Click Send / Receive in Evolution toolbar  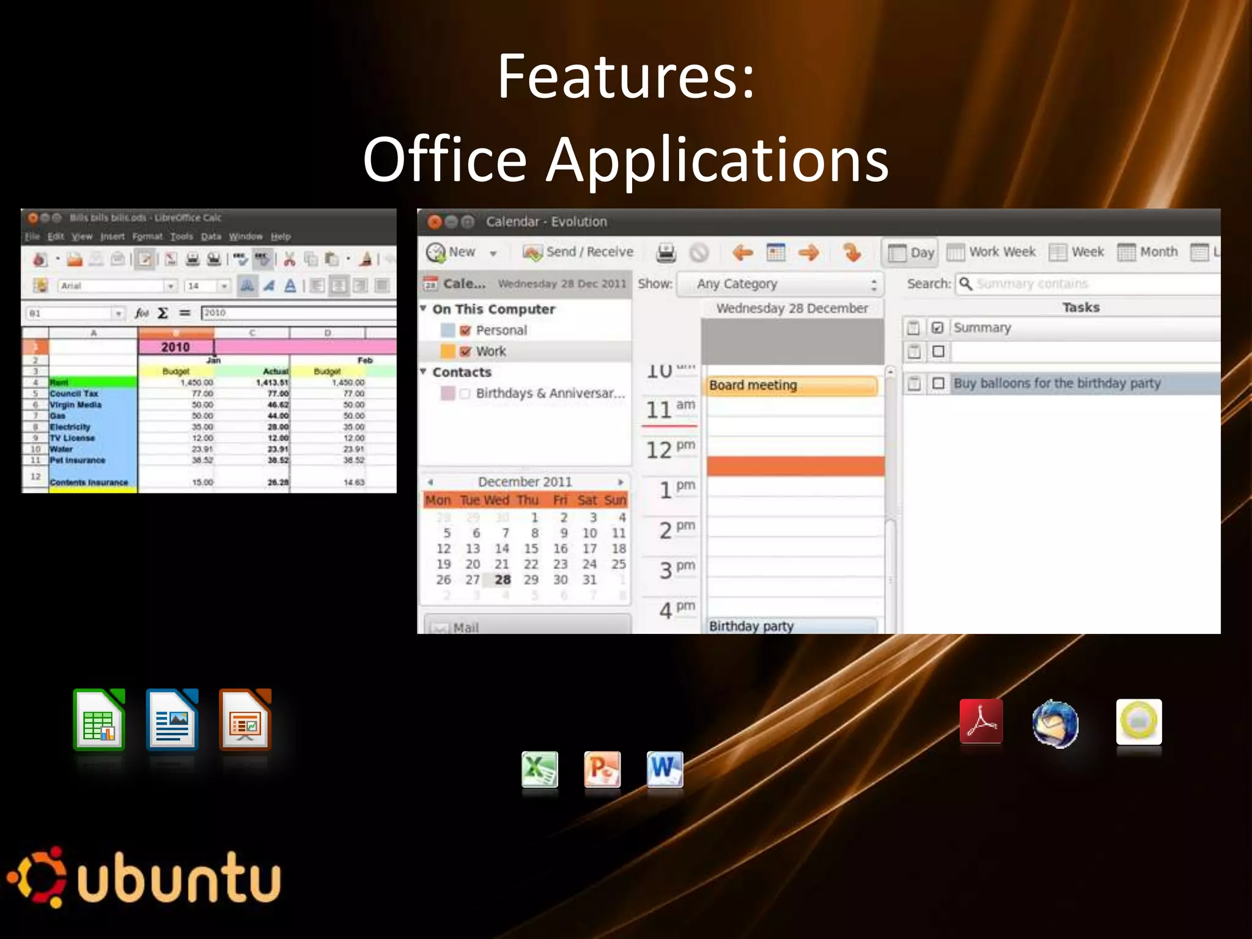[x=578, y=252]
